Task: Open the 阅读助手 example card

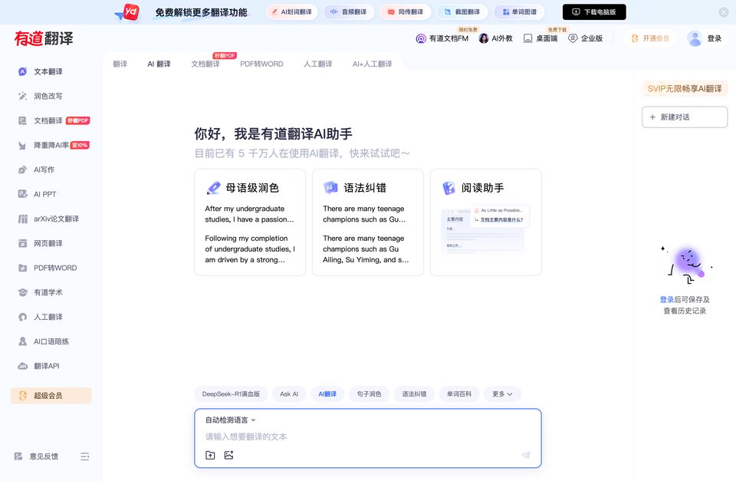Action: click(486, 222)
